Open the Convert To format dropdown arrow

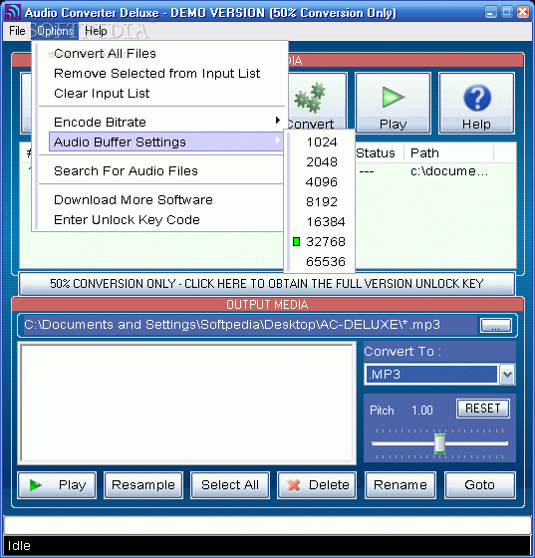point(507,375)
